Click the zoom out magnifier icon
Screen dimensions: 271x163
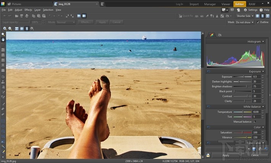10,29
